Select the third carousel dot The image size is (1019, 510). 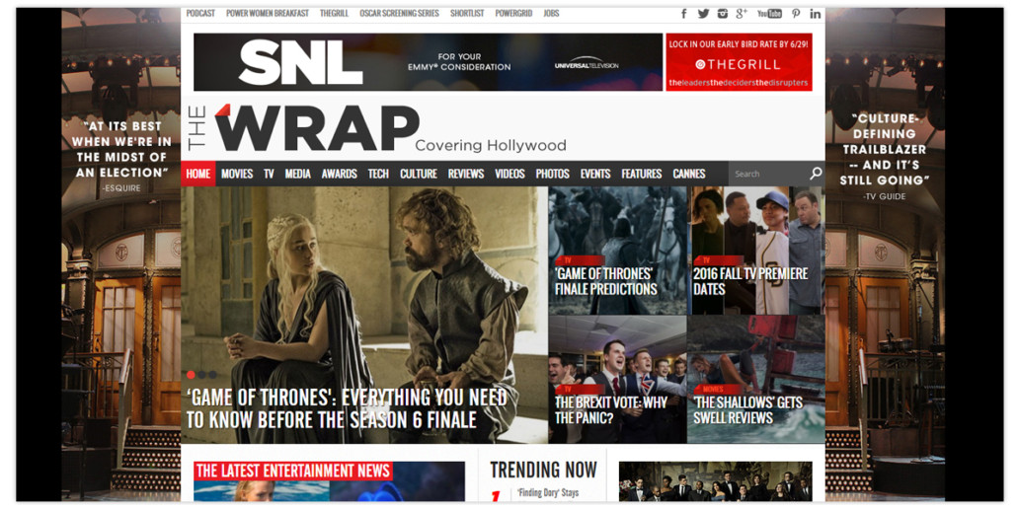coord(212,375)
